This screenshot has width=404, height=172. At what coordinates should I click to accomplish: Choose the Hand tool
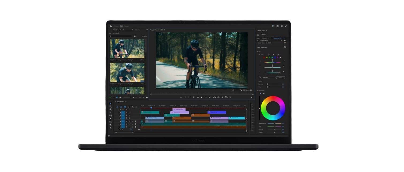[110, 125]
